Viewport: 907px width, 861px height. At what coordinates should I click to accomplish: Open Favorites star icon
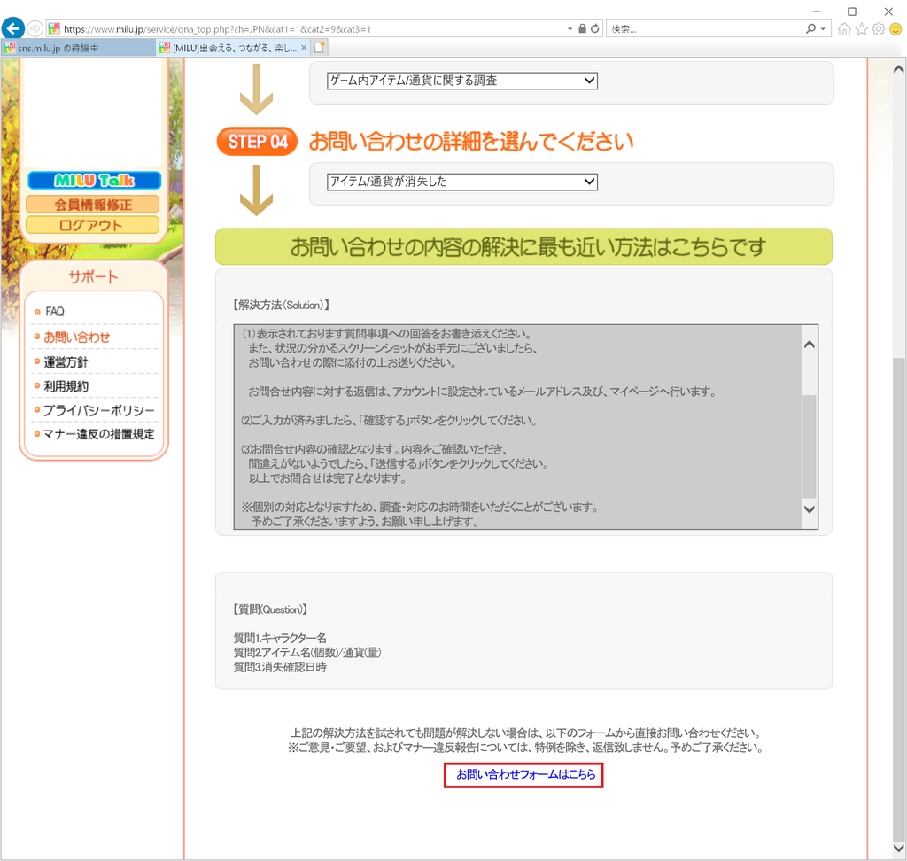(x=861, y=29)
